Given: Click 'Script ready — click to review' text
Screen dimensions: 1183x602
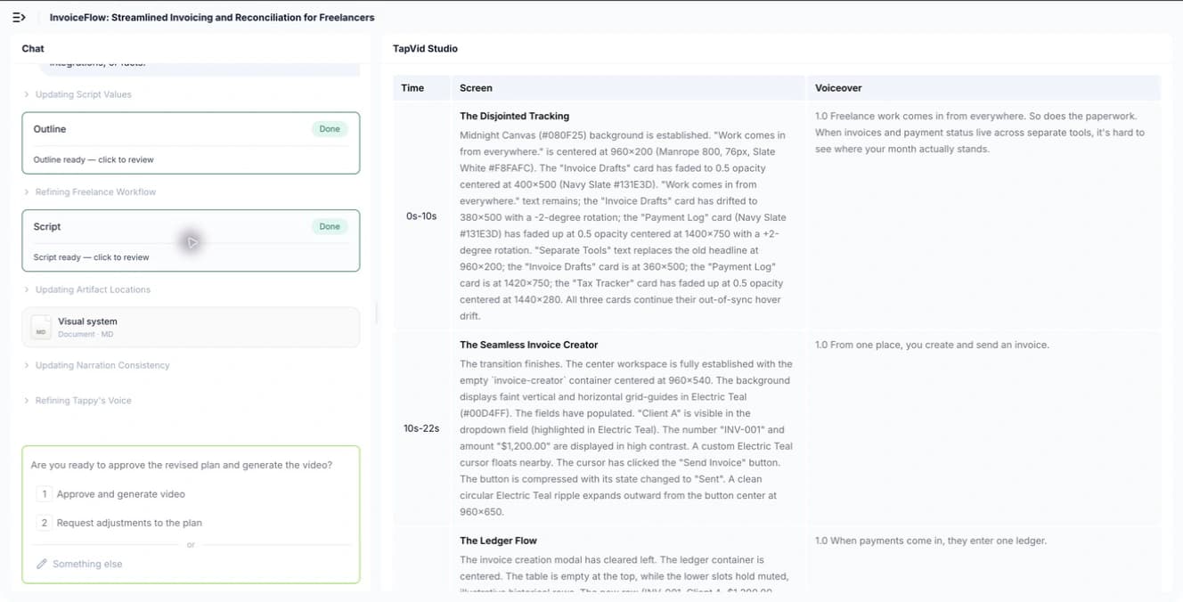Looking at the screenshot, I should 91,257.
